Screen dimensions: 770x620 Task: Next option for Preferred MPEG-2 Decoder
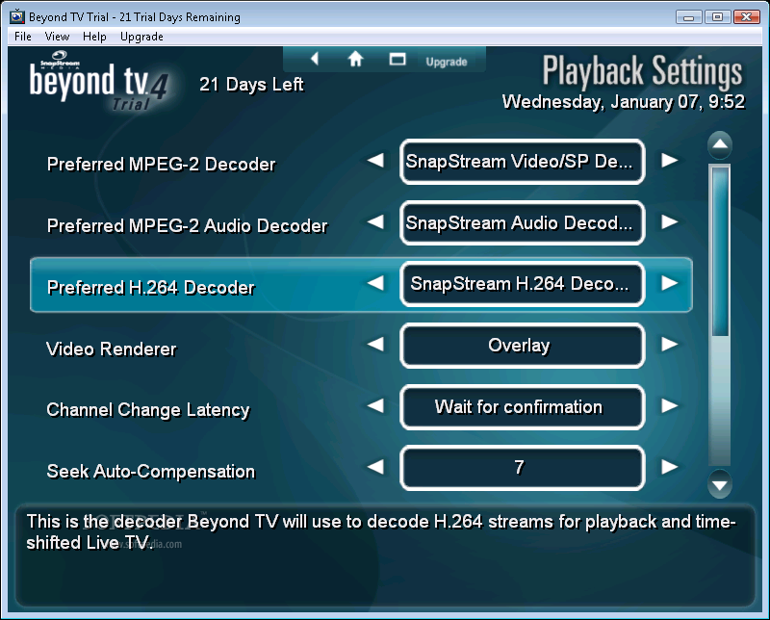(x=669, y=160)
